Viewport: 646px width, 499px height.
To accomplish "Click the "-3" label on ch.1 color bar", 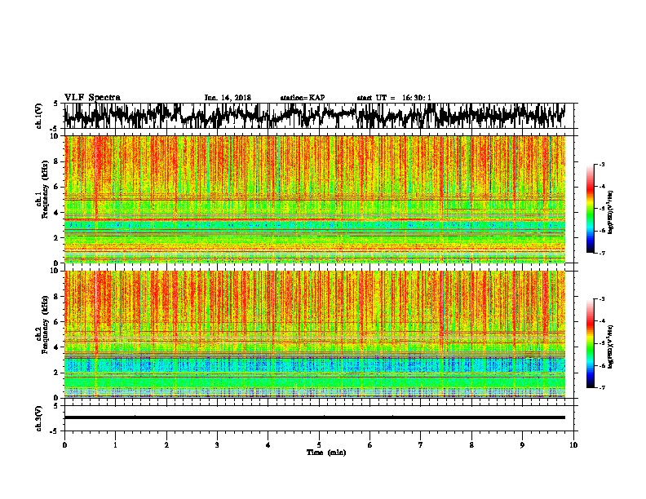I will coord(601,164).
